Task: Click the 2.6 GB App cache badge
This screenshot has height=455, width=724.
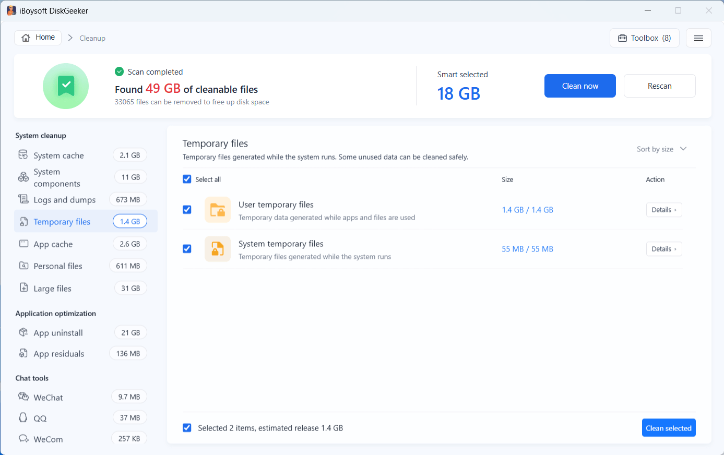Action: point(130,244)
